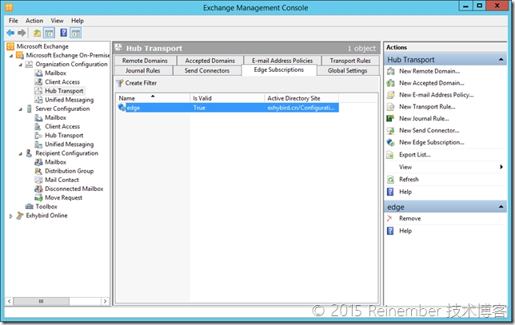Click the Create Filter link
The image size is (515, 325).
pos(141,83)
